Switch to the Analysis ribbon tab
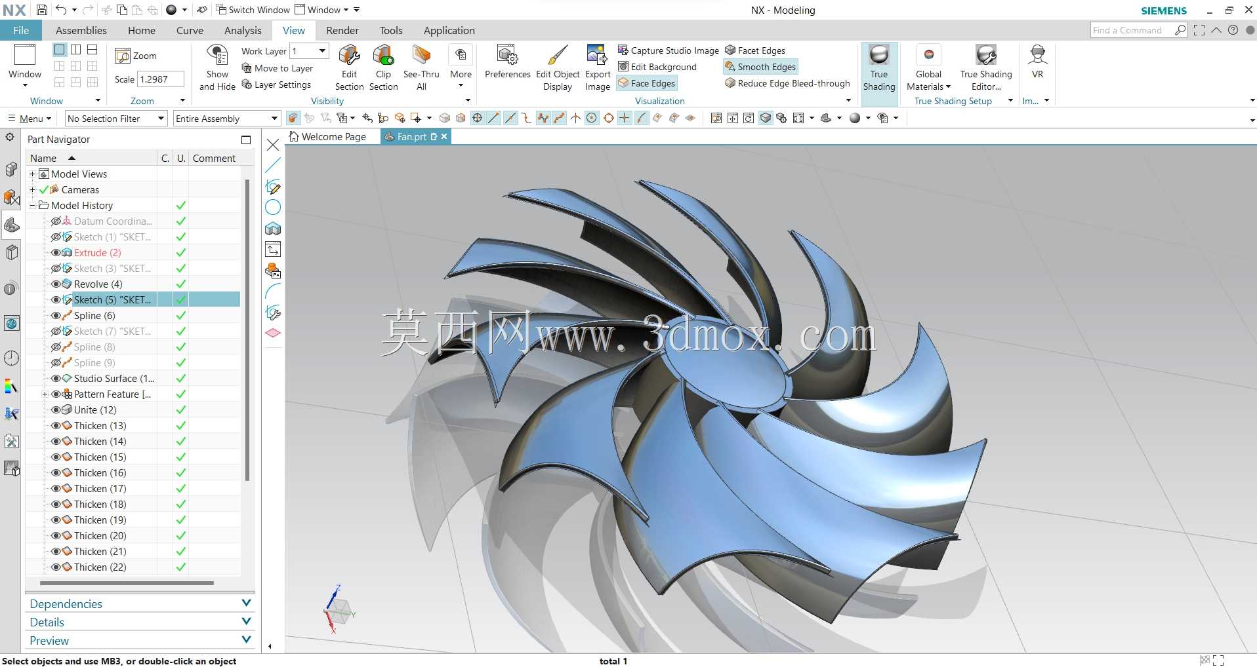1257x667 pixels. point(243,30)
